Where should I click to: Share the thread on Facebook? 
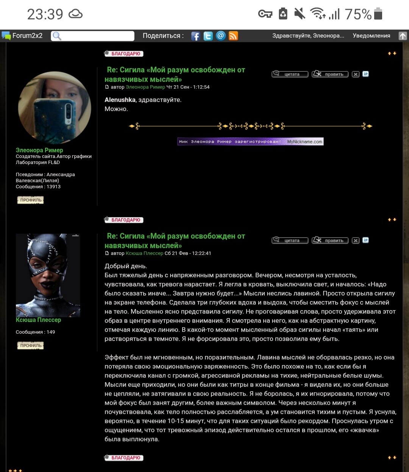click(196, 36)
